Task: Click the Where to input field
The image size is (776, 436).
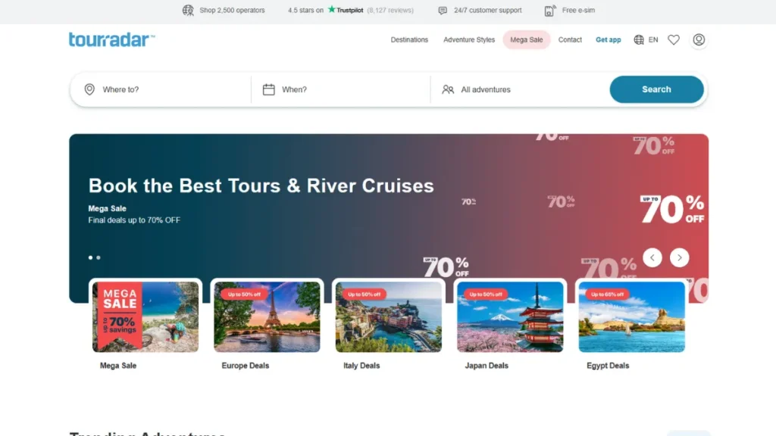Action: point(161,89)
